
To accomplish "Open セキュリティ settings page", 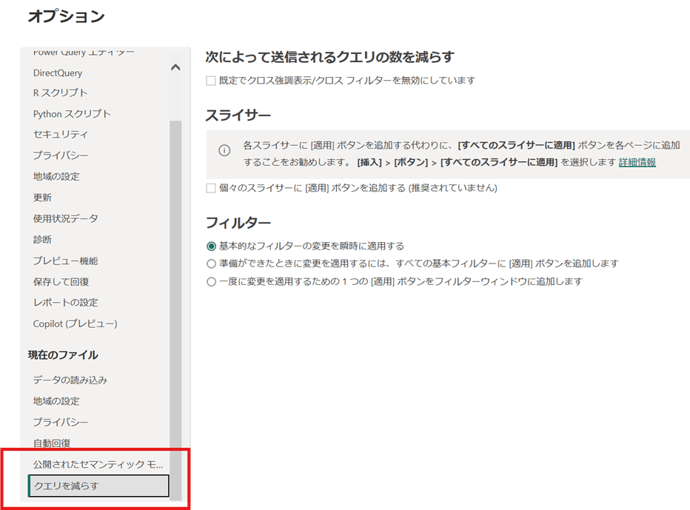I will point(60,135).
